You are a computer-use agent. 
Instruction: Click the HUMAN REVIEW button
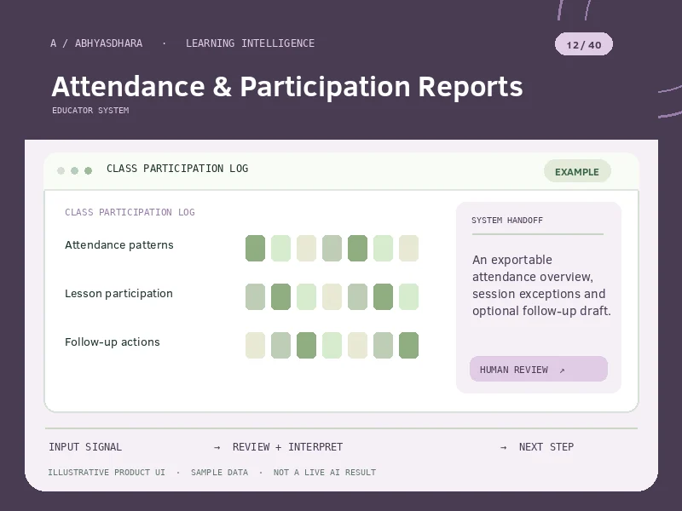click(539, 369)
